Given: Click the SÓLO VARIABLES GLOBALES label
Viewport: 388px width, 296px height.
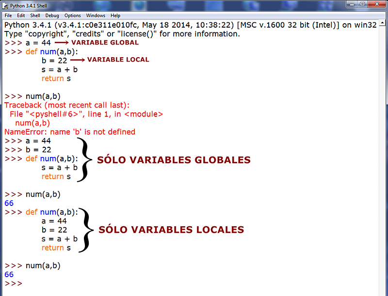Looking at the screenshot, I should pos(174,160).
